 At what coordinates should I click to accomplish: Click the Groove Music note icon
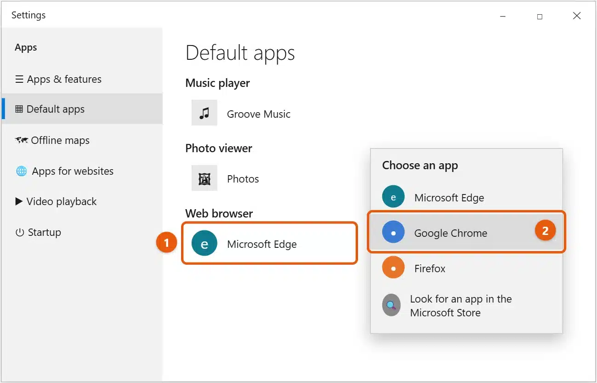[204, 113]
